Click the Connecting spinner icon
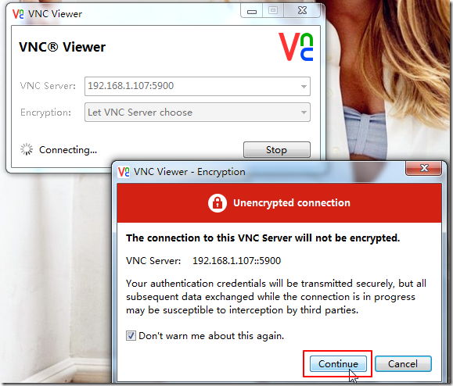Image resolution: width=453 pixels, height=386 pixels. coord(27,149)
